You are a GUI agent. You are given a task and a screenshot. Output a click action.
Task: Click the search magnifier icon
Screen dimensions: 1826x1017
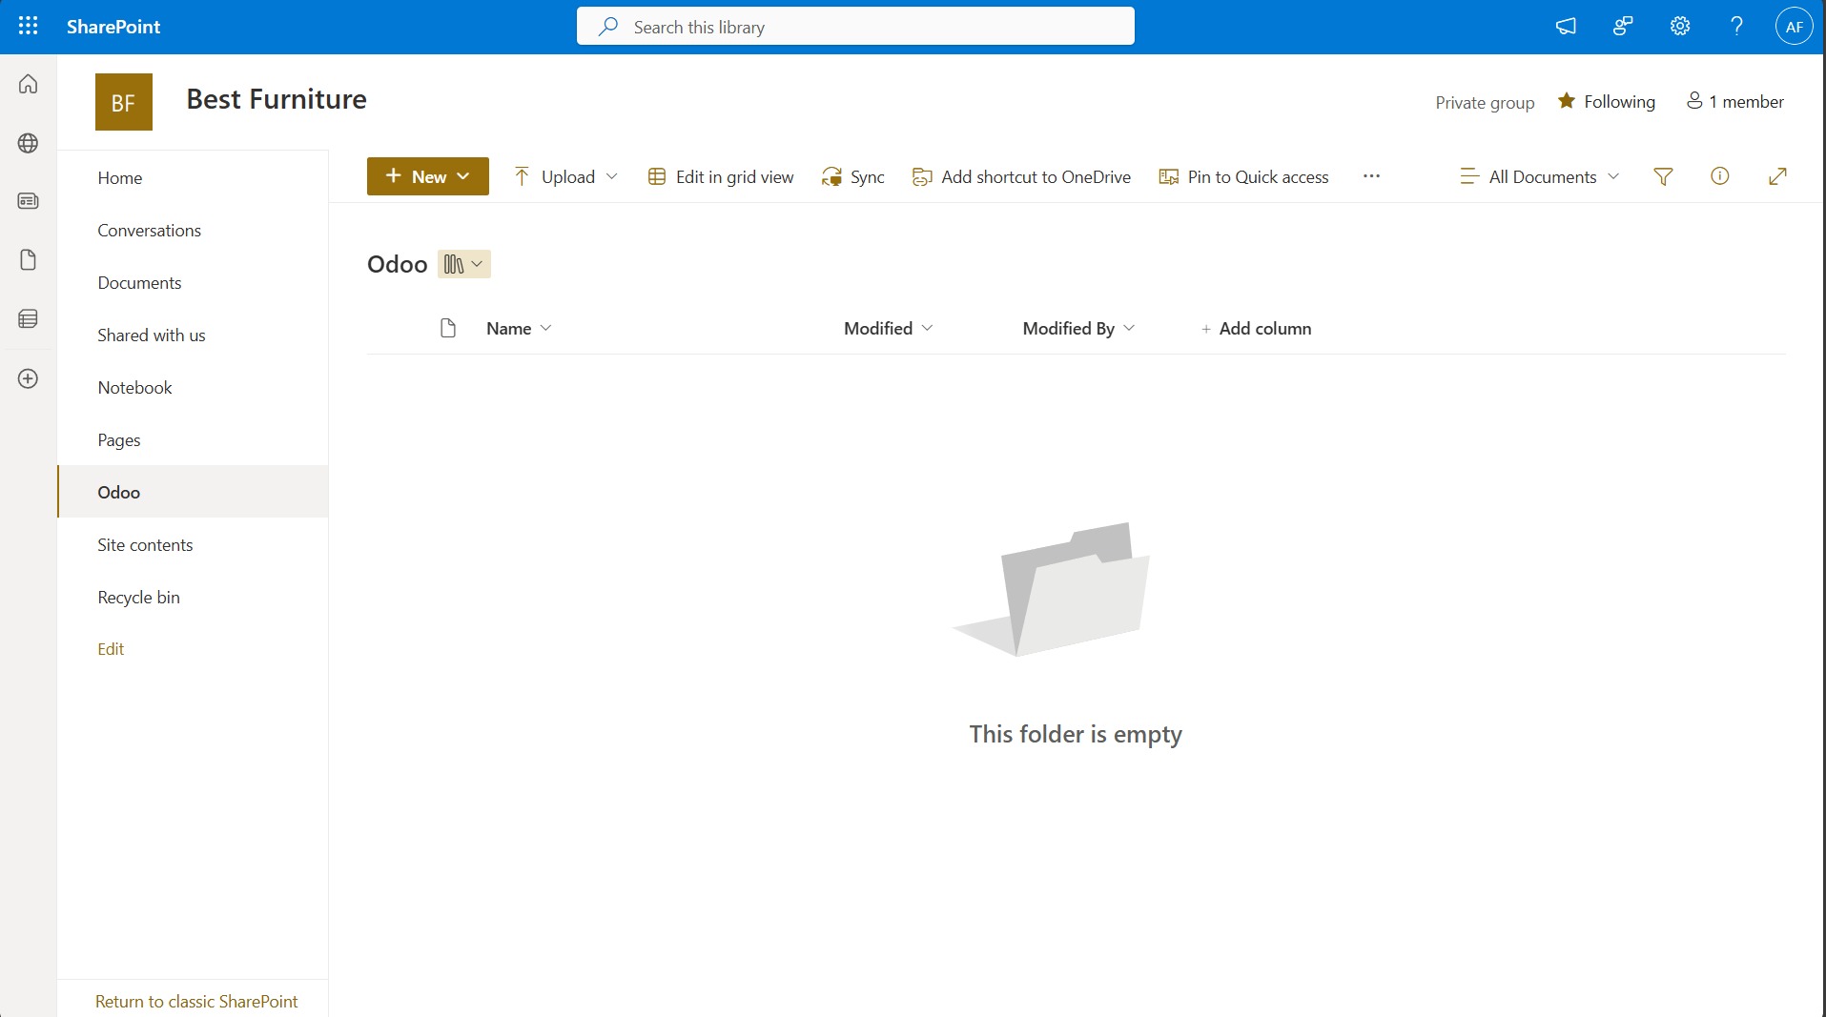(608, 27)
